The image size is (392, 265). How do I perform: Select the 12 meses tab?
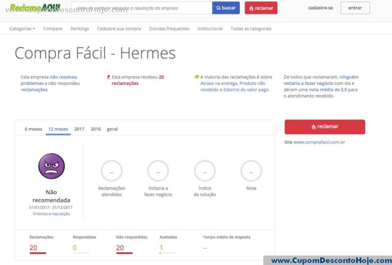pos(59,129)
